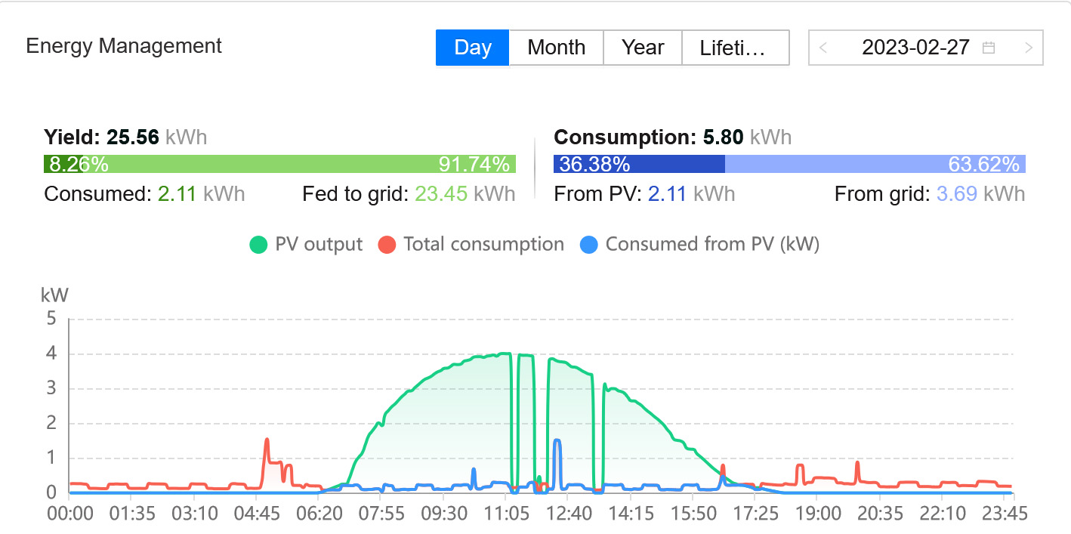
Task: Go to next day arrow
Action: 1028,48
